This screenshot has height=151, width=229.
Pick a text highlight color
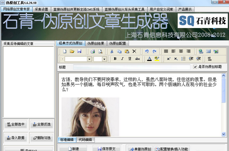(157, 59)
